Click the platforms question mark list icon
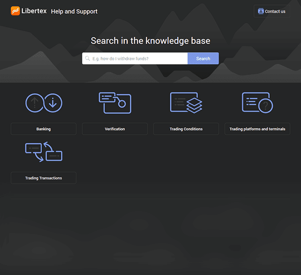Image resolution: width=301 pixels, height=275 pixels. (257, 103)
